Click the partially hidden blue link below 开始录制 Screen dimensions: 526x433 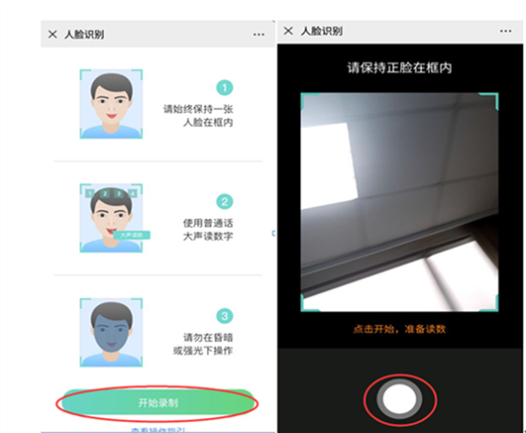coord(158,430)
